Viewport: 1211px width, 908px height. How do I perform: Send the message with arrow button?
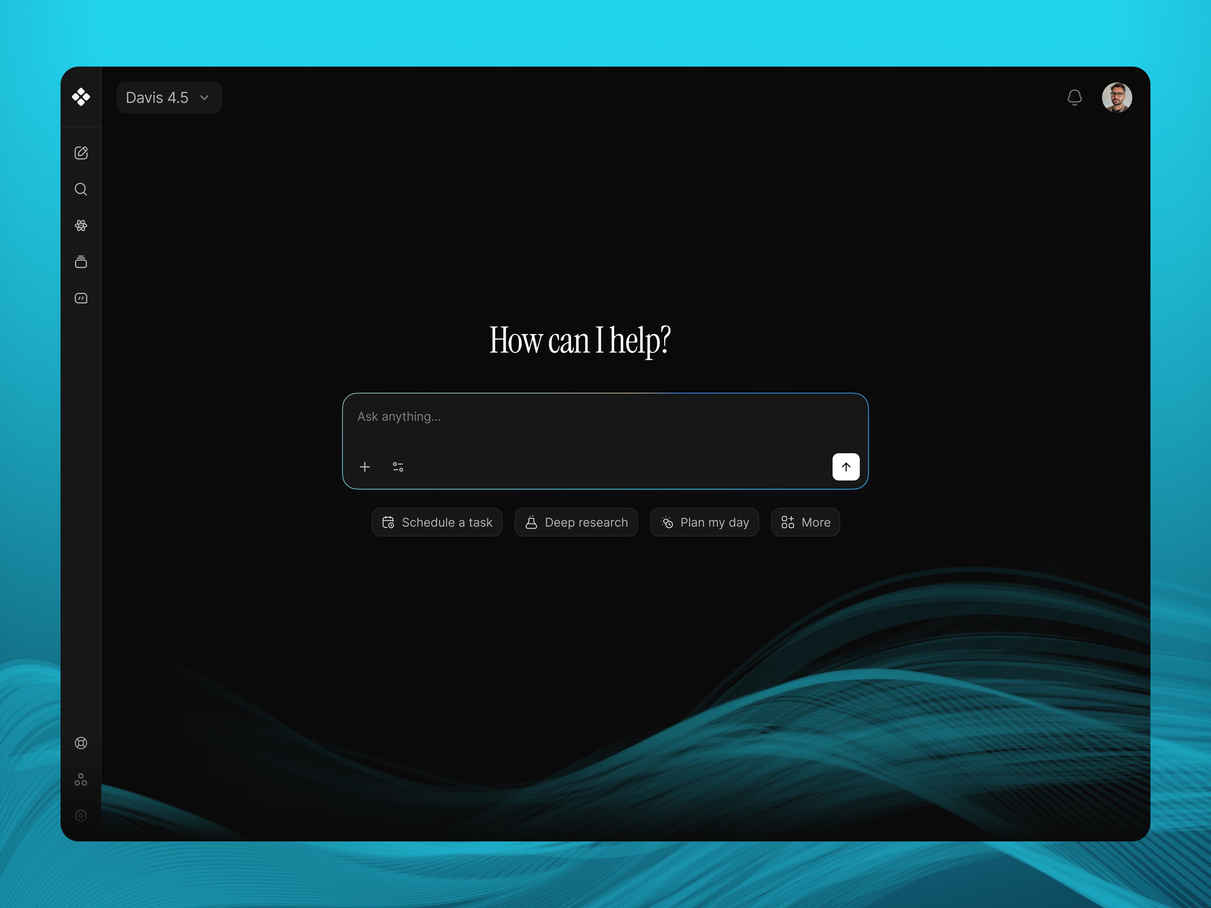click(x=846, y=467)
